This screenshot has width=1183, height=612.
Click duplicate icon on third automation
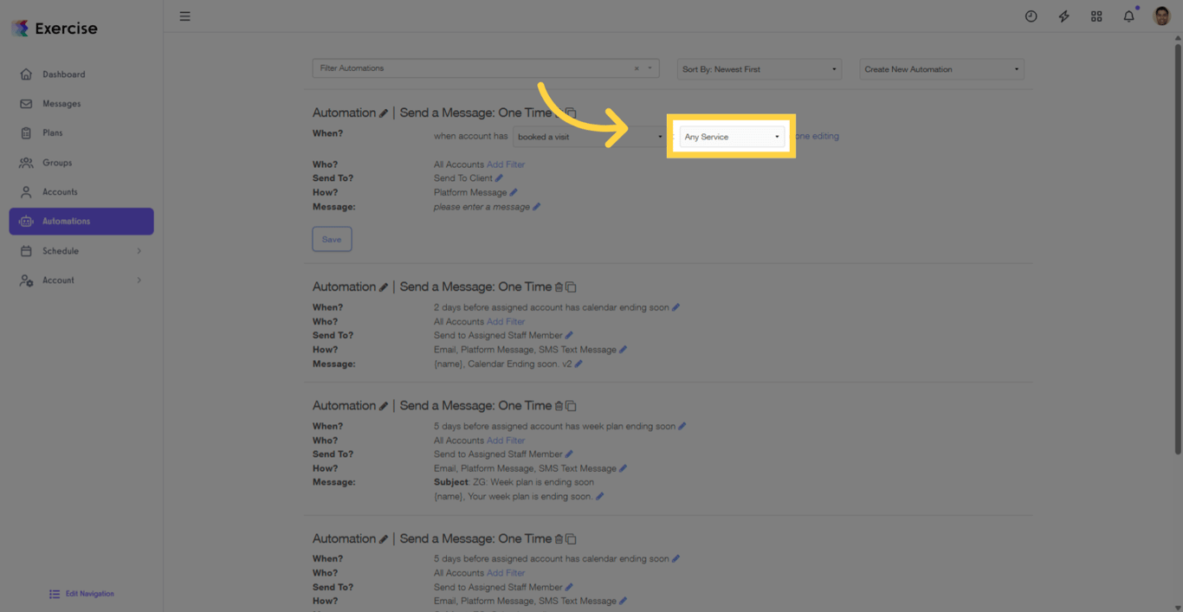point(572,406)
